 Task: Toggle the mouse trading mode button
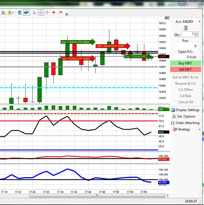(26, 12)
